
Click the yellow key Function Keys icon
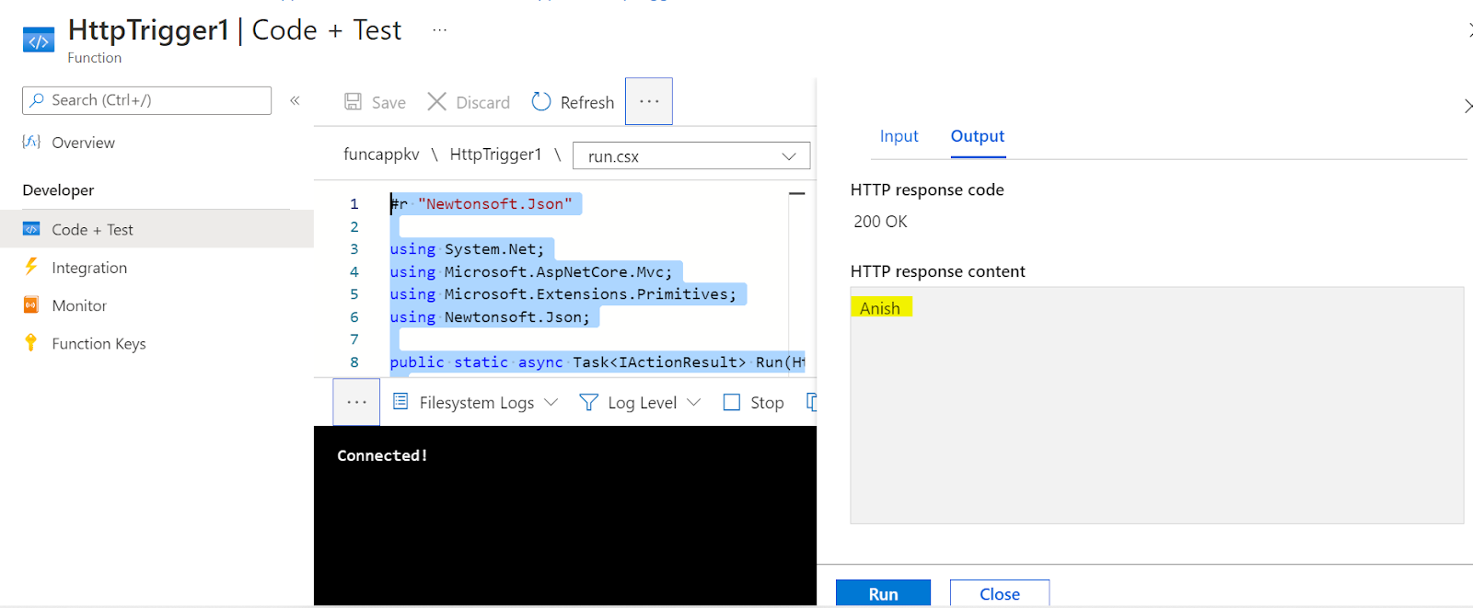31,342
